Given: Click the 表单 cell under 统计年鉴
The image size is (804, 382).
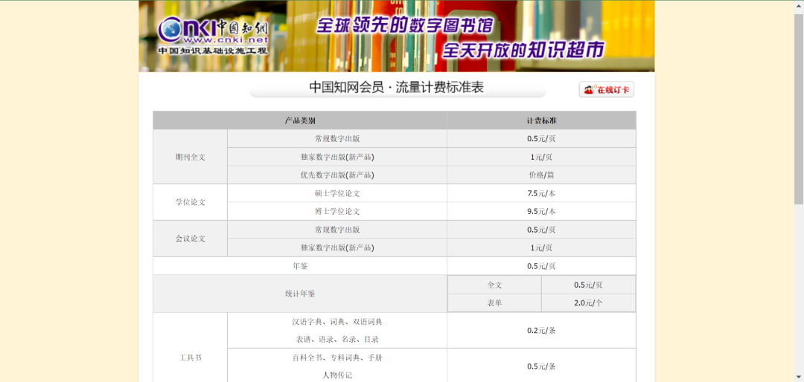Looking at the screenshot, I should [x=494, y=303].
